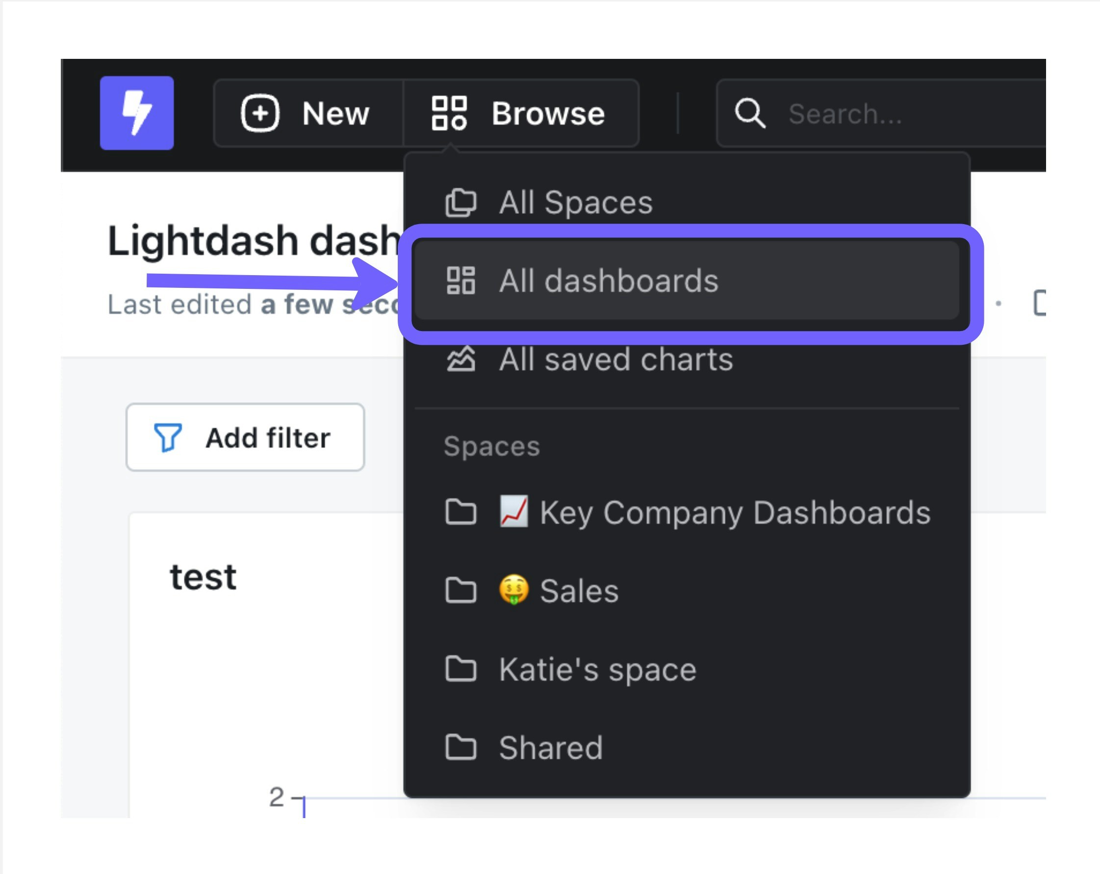Click the Lightdash lightning logo

coord(137,113)
